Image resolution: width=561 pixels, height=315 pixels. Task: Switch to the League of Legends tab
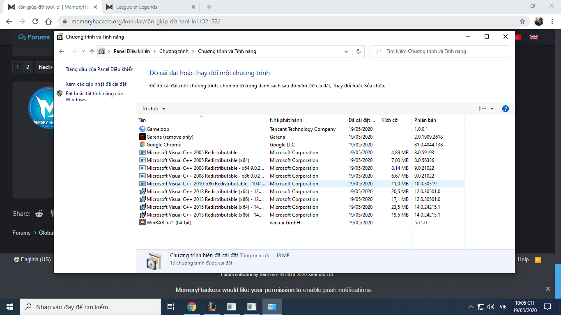tap(150, 7)
